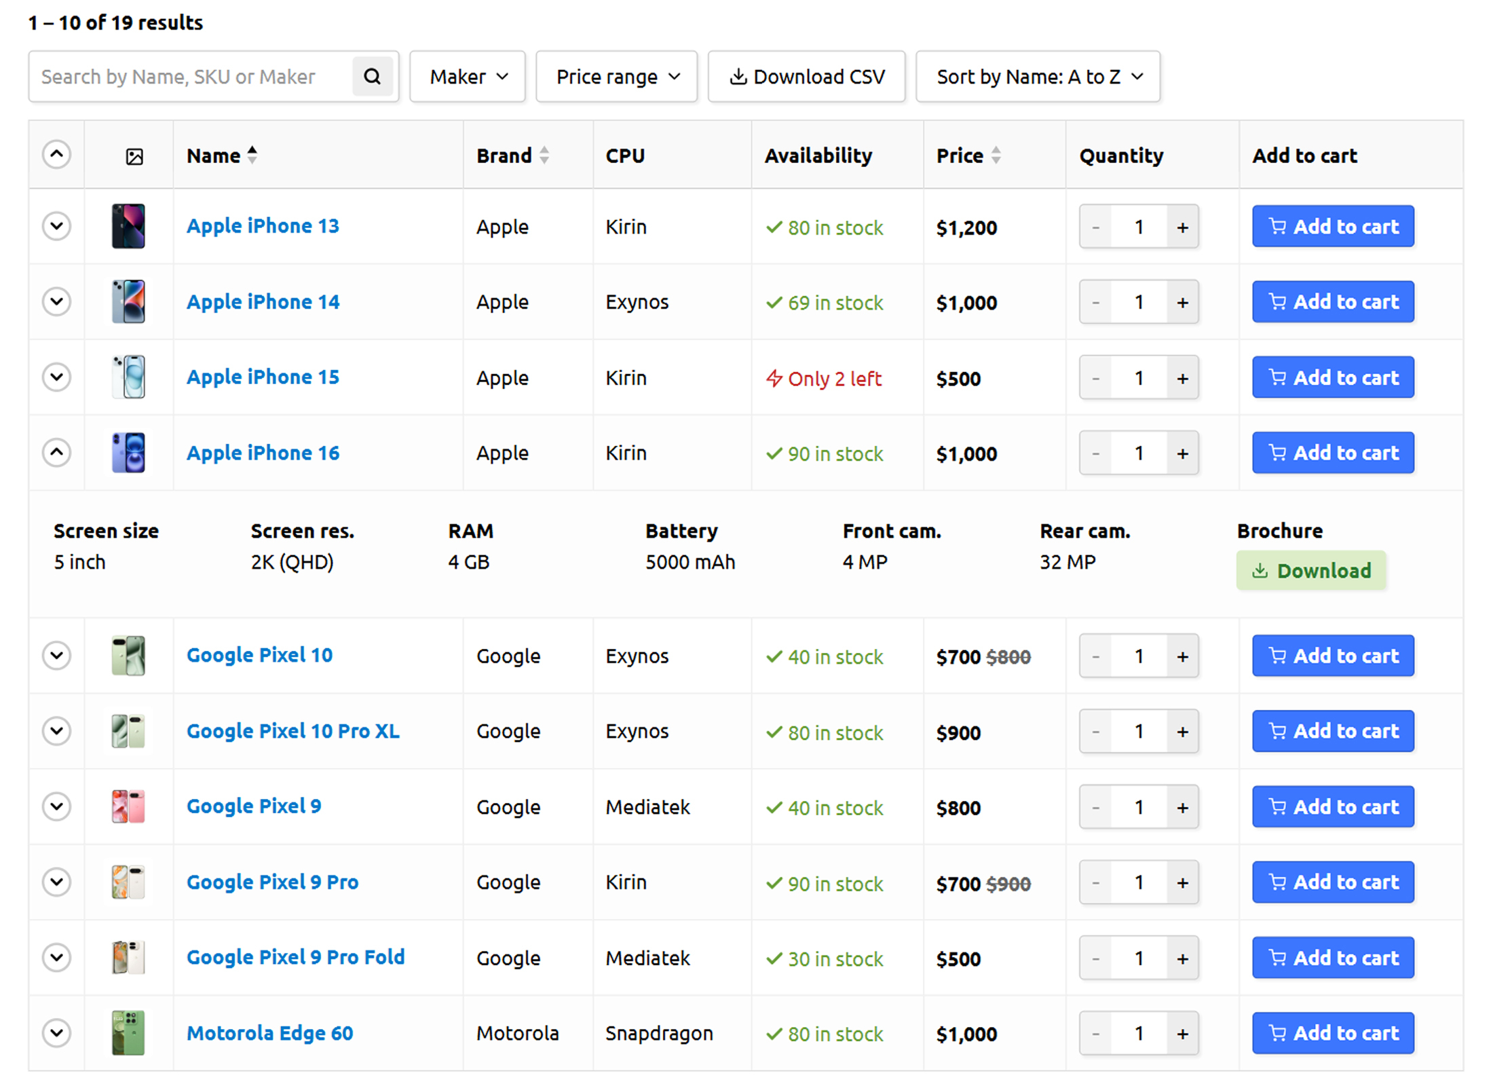Add Google Pixel 9 Pro to cart
This screenshot has width=1493, height=1086.
pyautogui.click(x=1333, y=882)
